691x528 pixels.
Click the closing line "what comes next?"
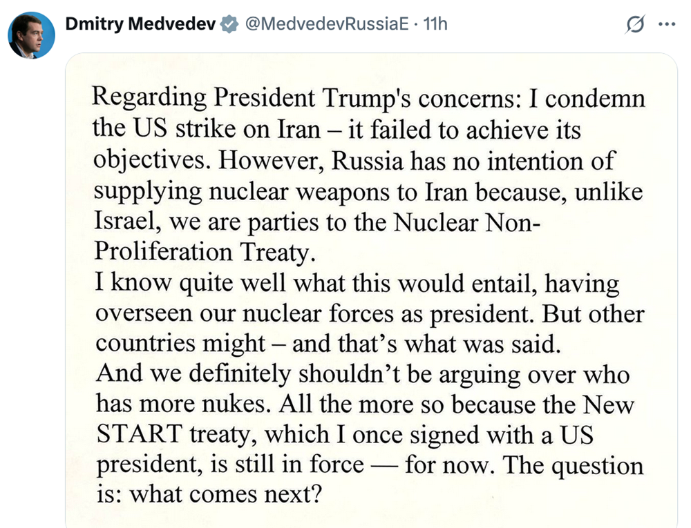point(226,495)
